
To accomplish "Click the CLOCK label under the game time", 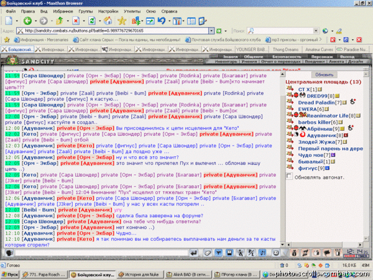I will point(349,256).
